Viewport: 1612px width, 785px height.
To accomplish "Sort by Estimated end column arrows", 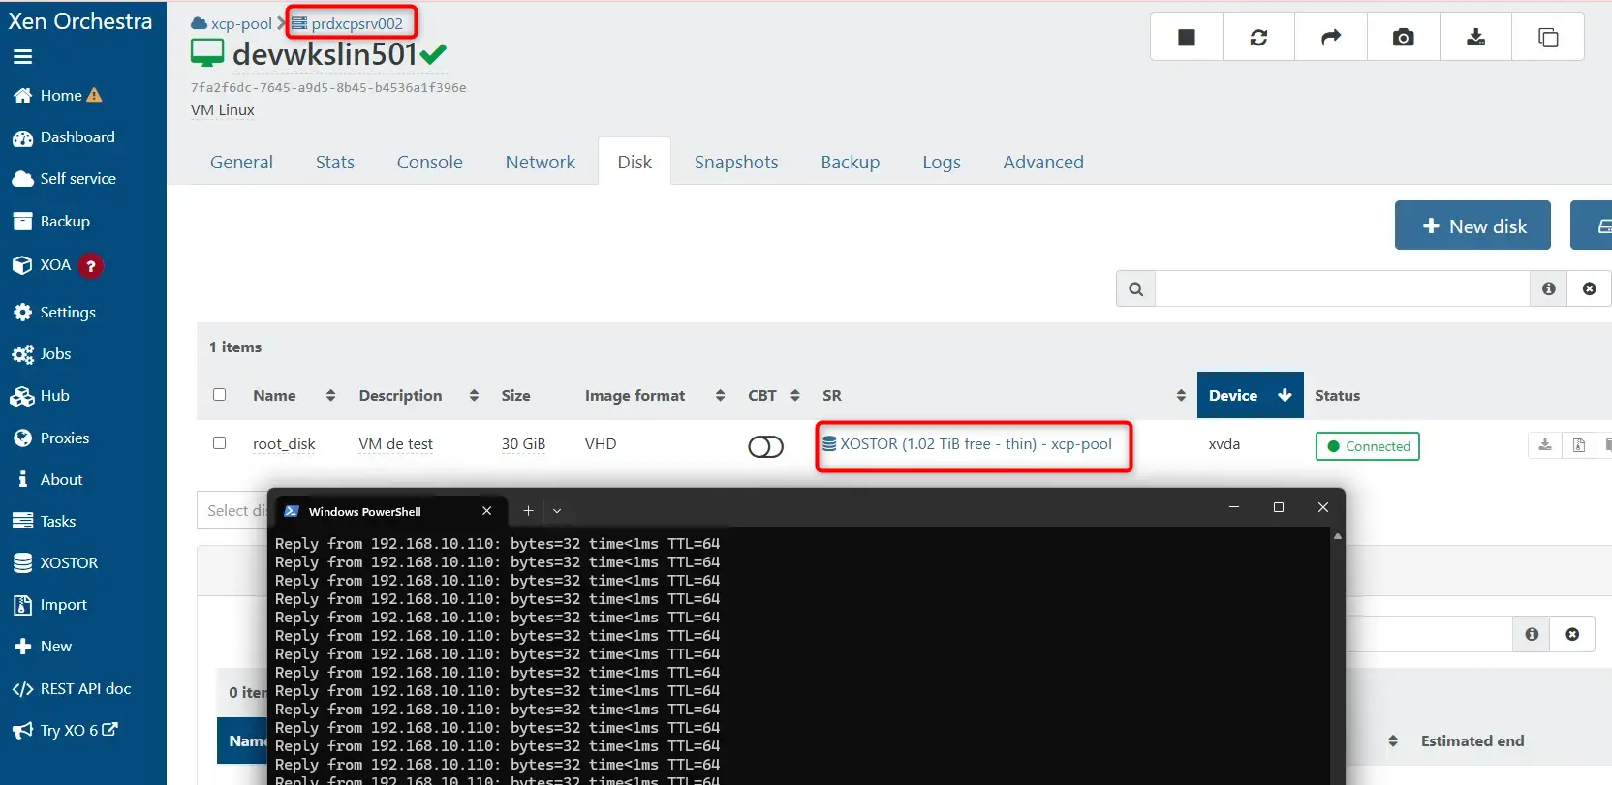I will [x=1393, y=741].
